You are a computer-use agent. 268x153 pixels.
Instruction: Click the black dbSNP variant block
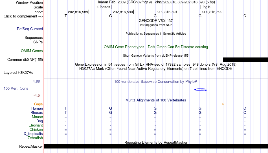click(245, 60)
